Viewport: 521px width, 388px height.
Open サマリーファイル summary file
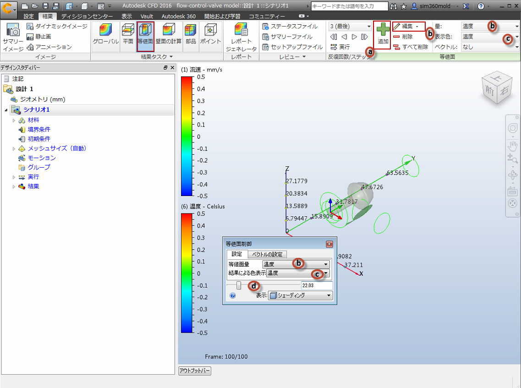[287, 37]
